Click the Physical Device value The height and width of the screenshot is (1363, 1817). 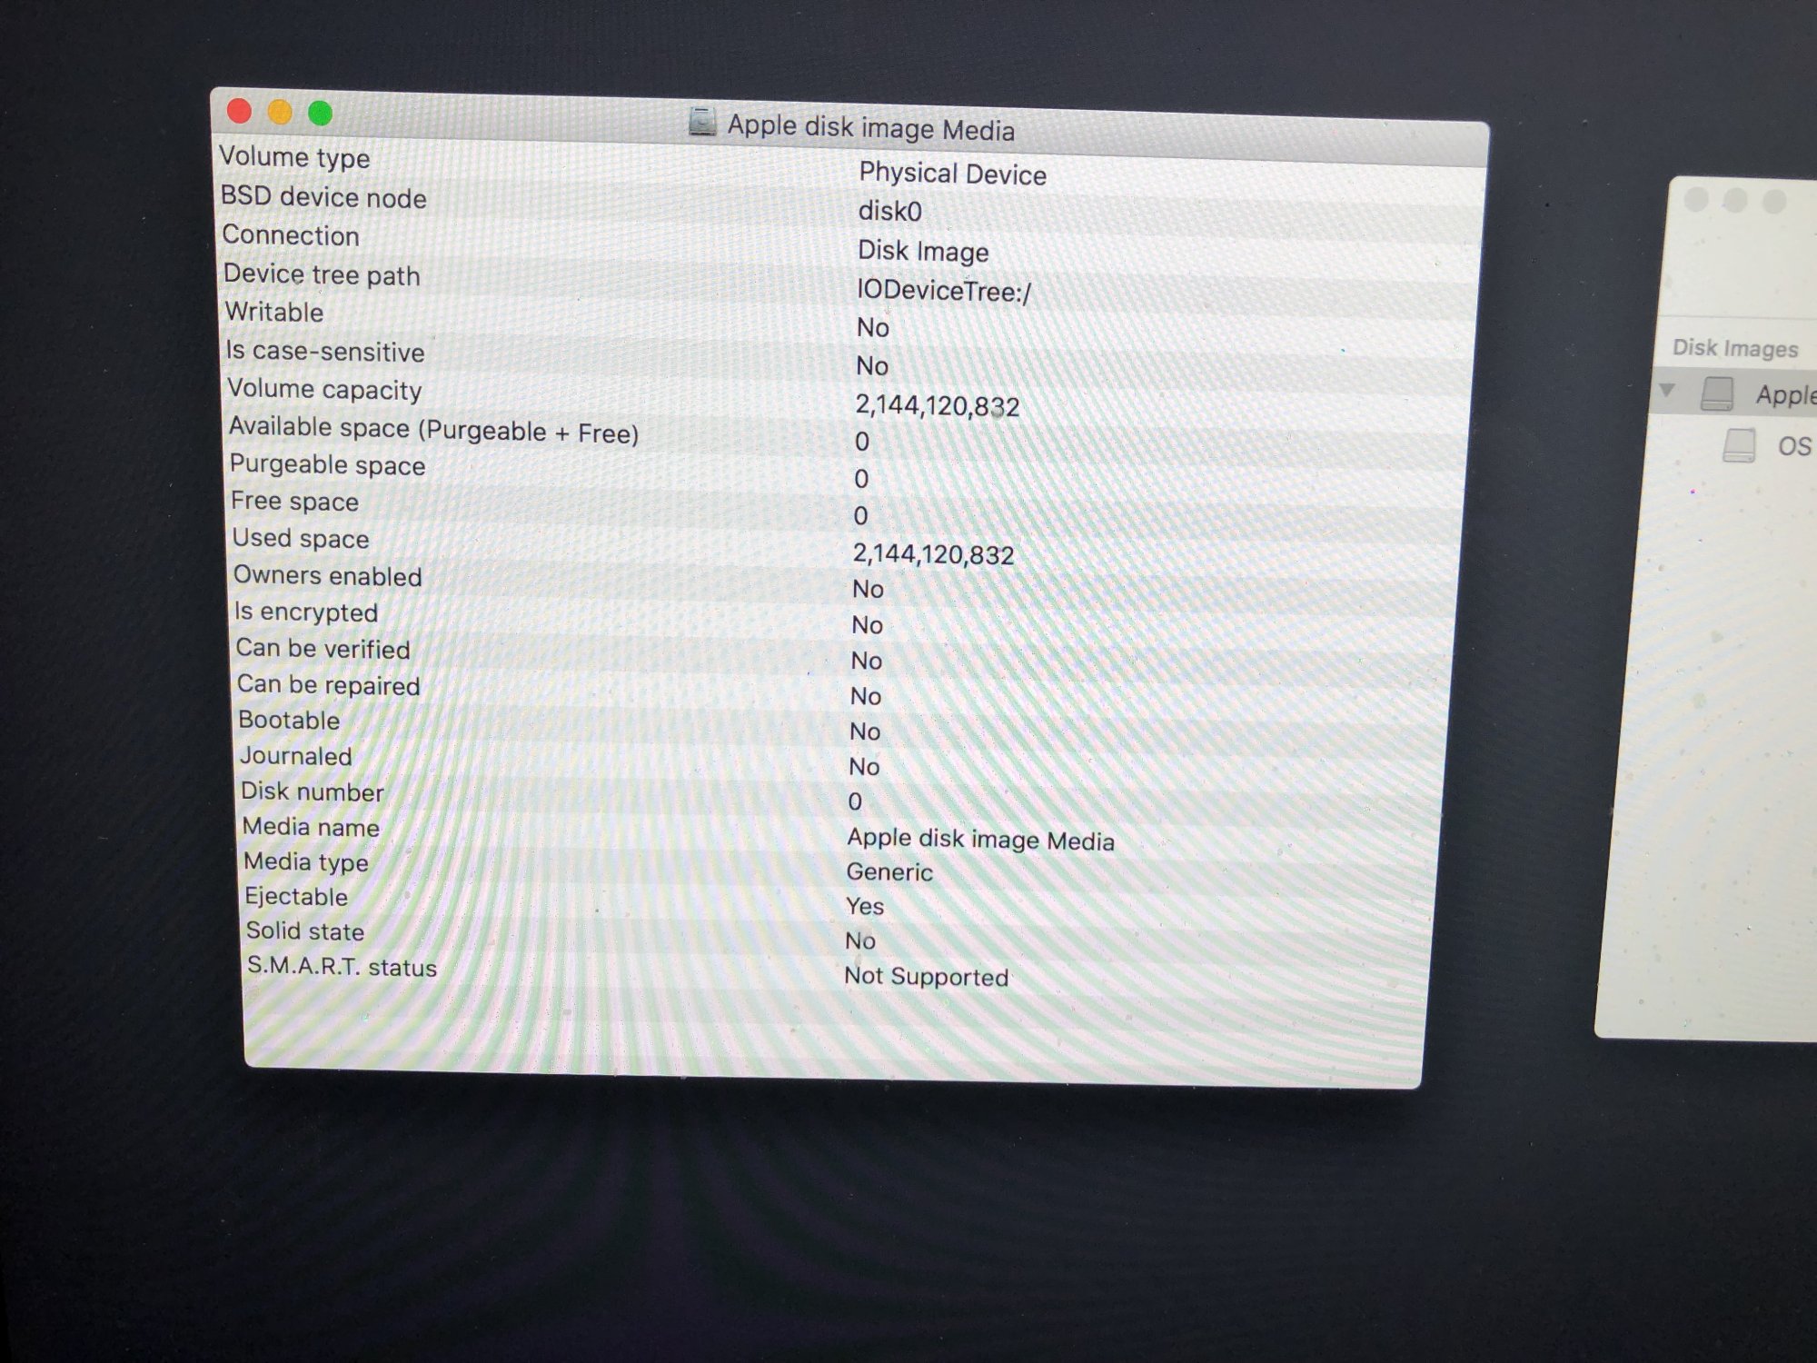pyautogui.click(x=952, y=174)
